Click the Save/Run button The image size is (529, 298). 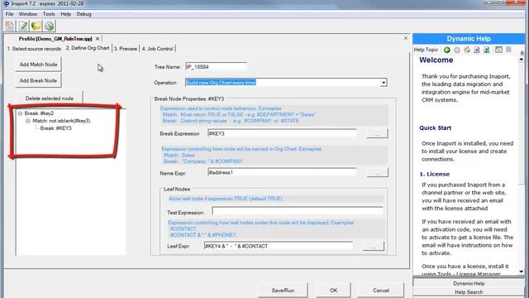(283, 291)
